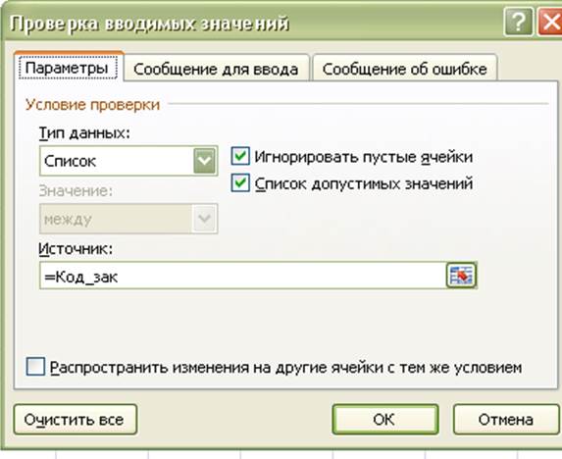562x459 pixels.
Task: Open the Сообщение об ошибке tab
Action: [x=405, y=69]
